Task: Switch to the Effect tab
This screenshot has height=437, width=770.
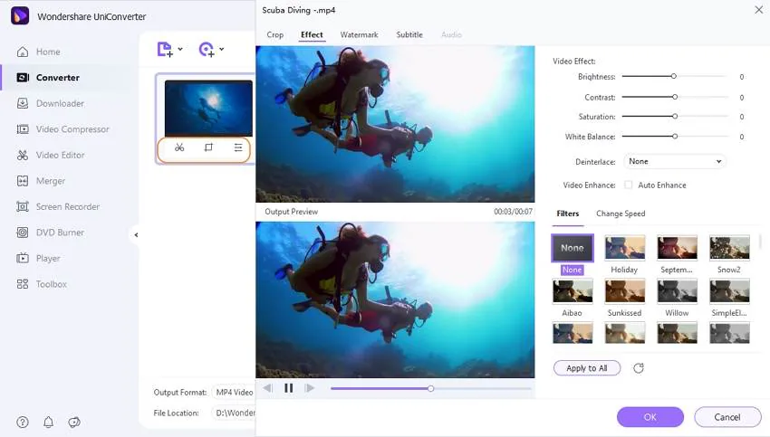Action: tap(312, 34)
